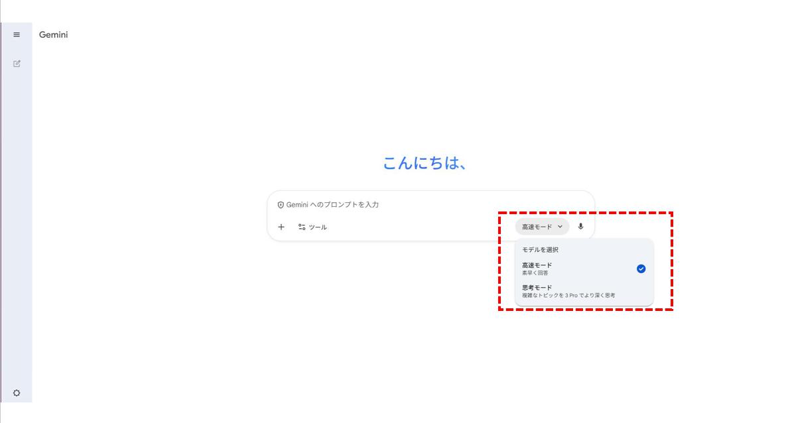Click the こんにちは greeting heading
The width and height of the screenshot is (792, 423).
point(425,163)
